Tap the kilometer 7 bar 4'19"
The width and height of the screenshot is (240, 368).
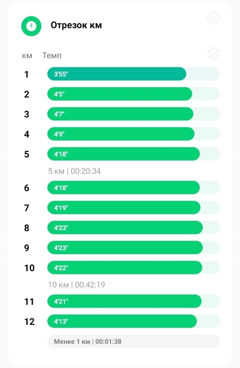point(133,208)
